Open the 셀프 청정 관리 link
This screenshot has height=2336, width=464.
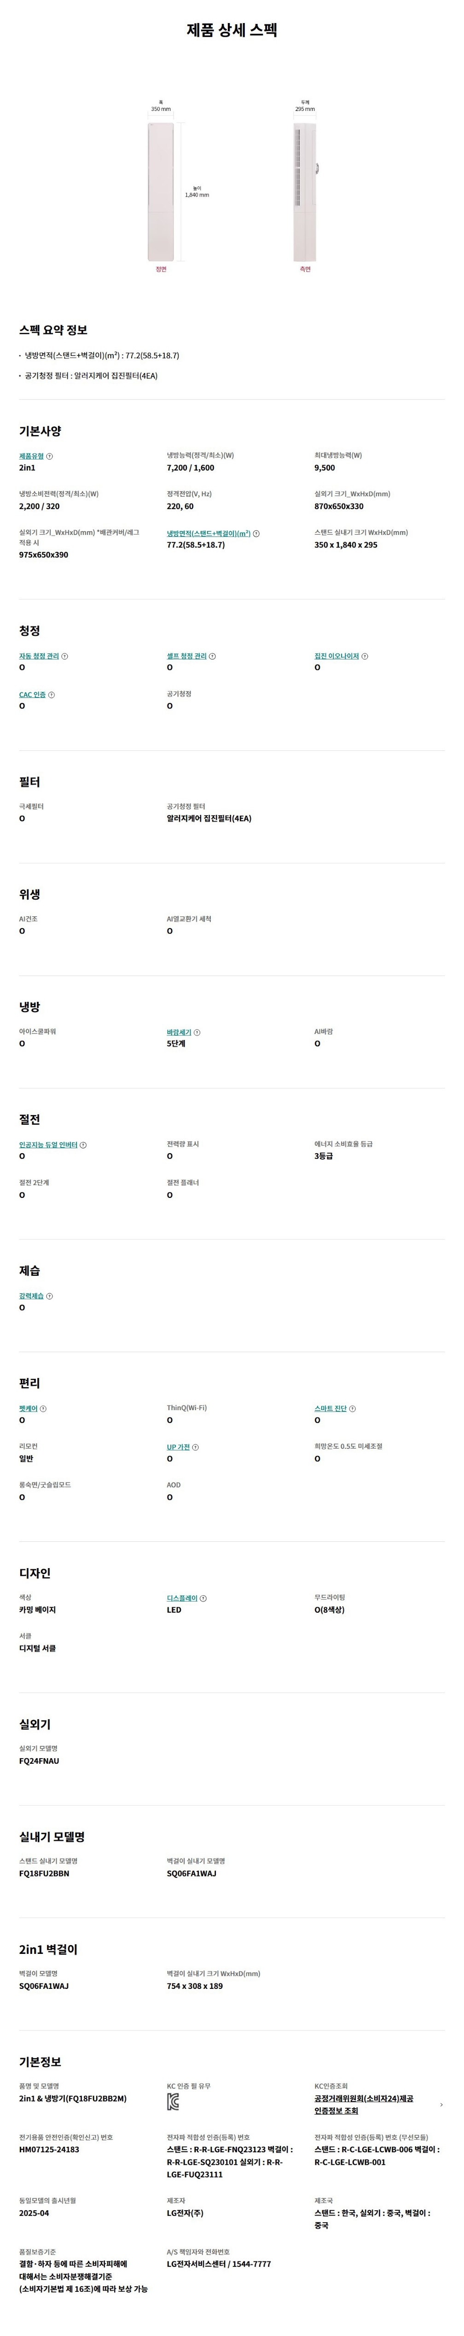click(x=187, y=656)
